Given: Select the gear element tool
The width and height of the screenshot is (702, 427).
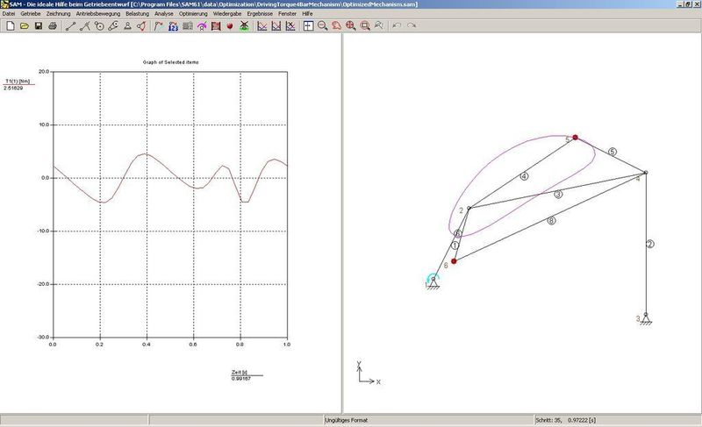Looking at the screenshot, I should pyautogui.click(x=99, y=26).
